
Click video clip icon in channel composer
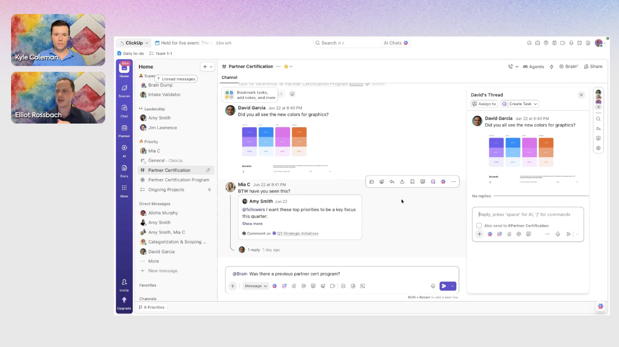333,286
